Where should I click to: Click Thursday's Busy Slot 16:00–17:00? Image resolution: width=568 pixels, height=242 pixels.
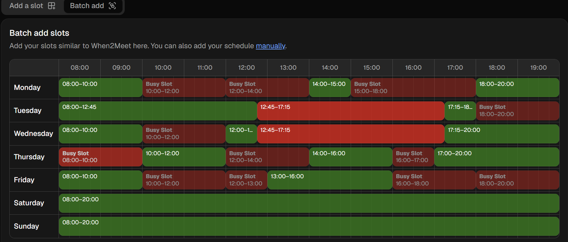[x=413, y=157]
